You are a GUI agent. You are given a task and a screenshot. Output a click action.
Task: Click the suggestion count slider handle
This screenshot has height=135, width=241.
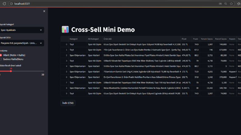[11, 71]
